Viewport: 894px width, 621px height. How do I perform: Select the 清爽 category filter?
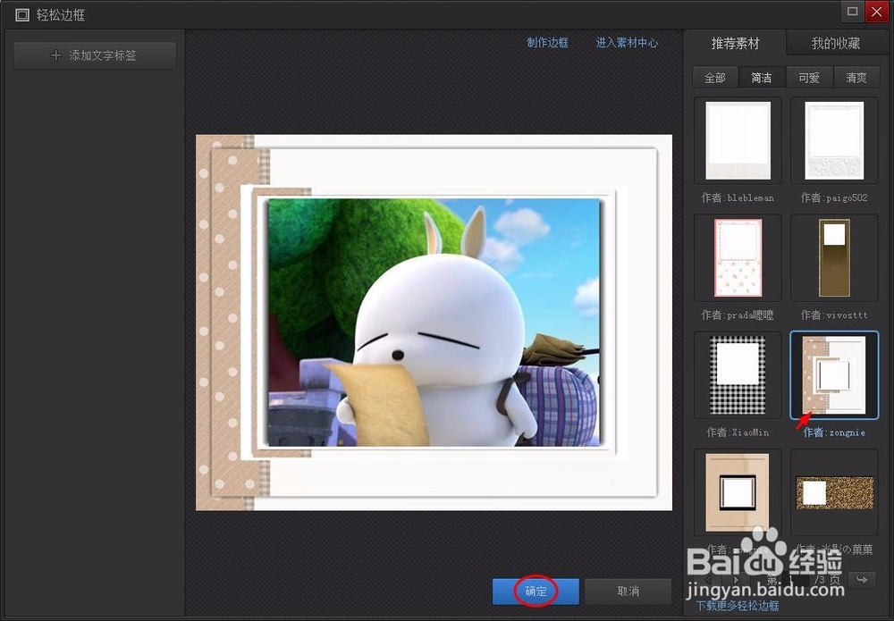[856, 78]
